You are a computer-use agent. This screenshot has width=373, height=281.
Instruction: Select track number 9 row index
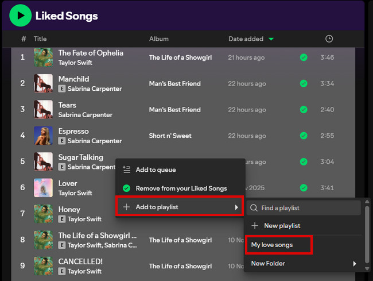[22, 265]
